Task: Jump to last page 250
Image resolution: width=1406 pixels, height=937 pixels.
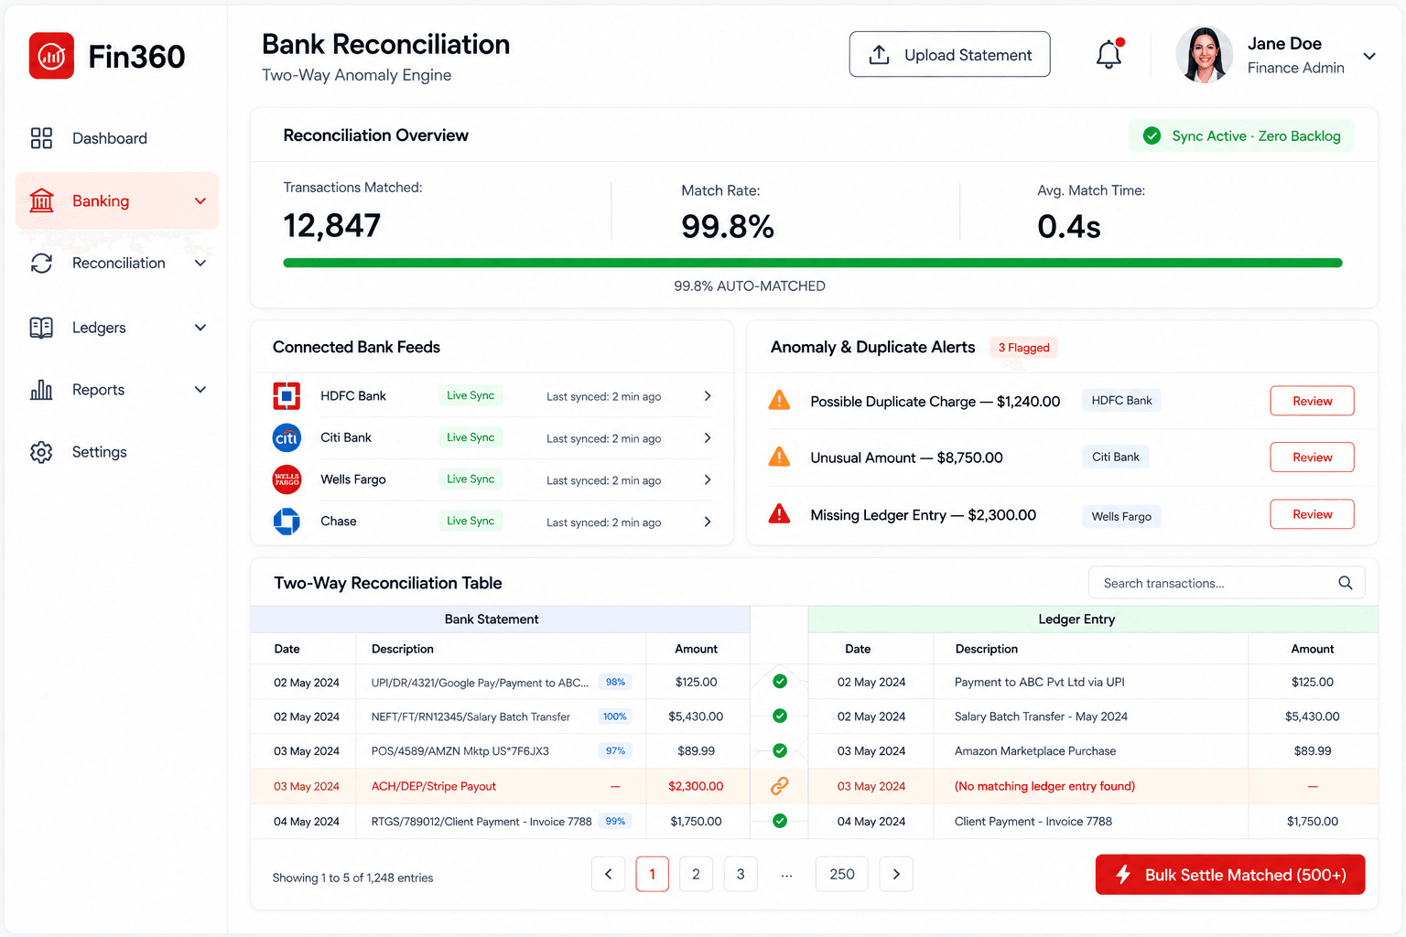Action: tap(842, 874)
